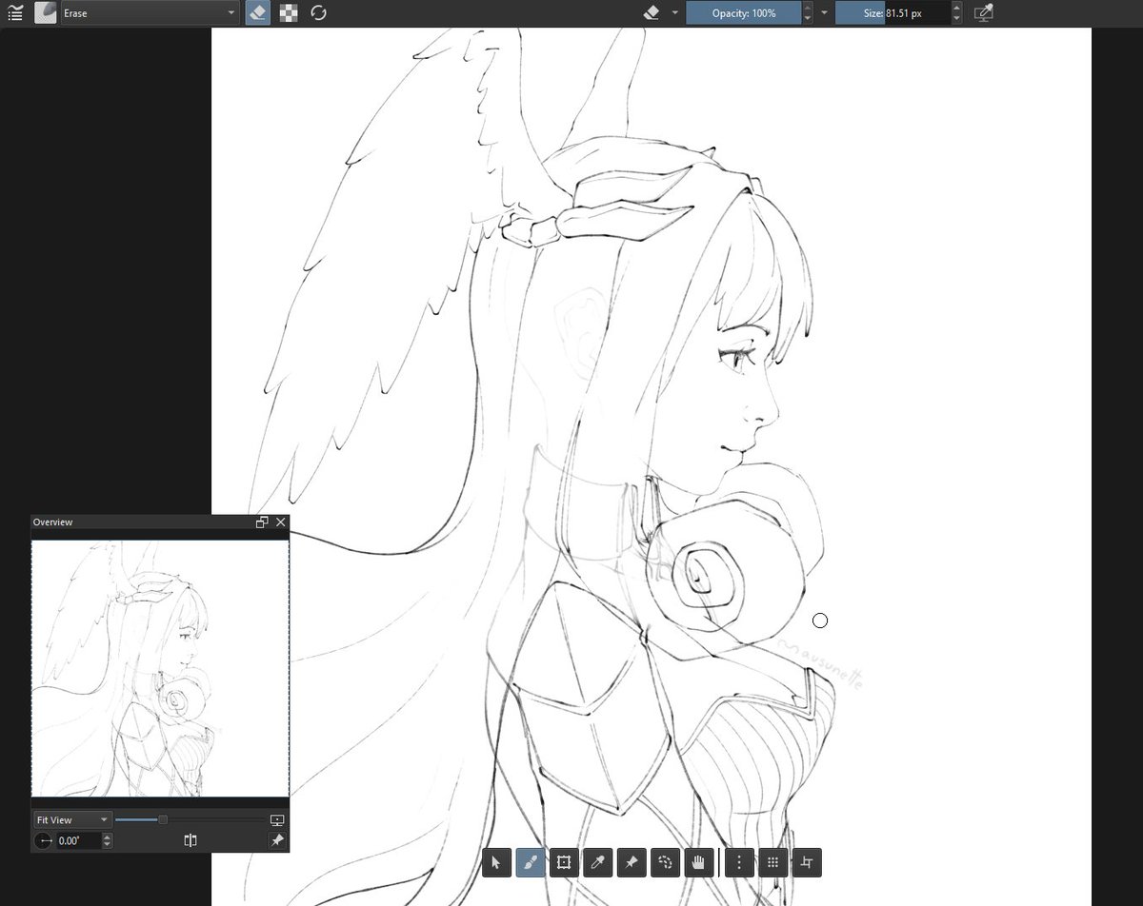Select the freehand brush tool
The image size is (1143, 906).
point(530,863)
